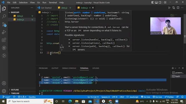Click the main branch status bar item
Image resolution: width=186 pixels, height=104 pixels.
point(6,97)
